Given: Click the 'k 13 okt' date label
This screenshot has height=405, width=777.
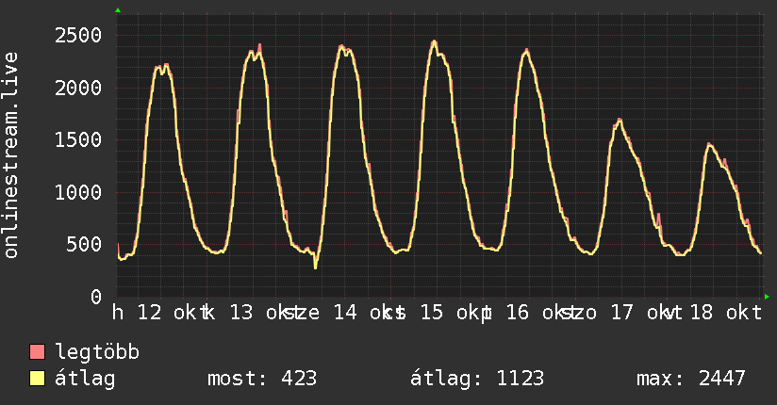Looking at the screenshot, I should pos(252,313).
